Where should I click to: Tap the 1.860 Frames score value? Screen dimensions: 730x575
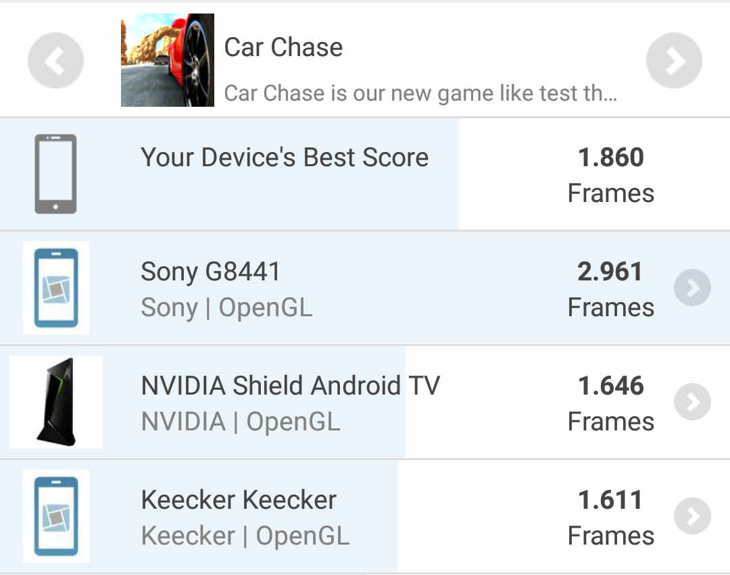(611, 175)
